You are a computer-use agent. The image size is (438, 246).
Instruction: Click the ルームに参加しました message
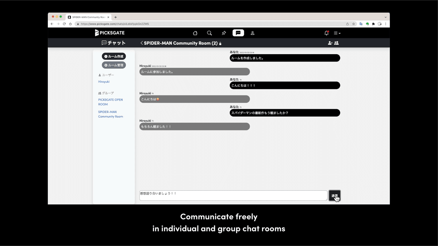point(195,72)
